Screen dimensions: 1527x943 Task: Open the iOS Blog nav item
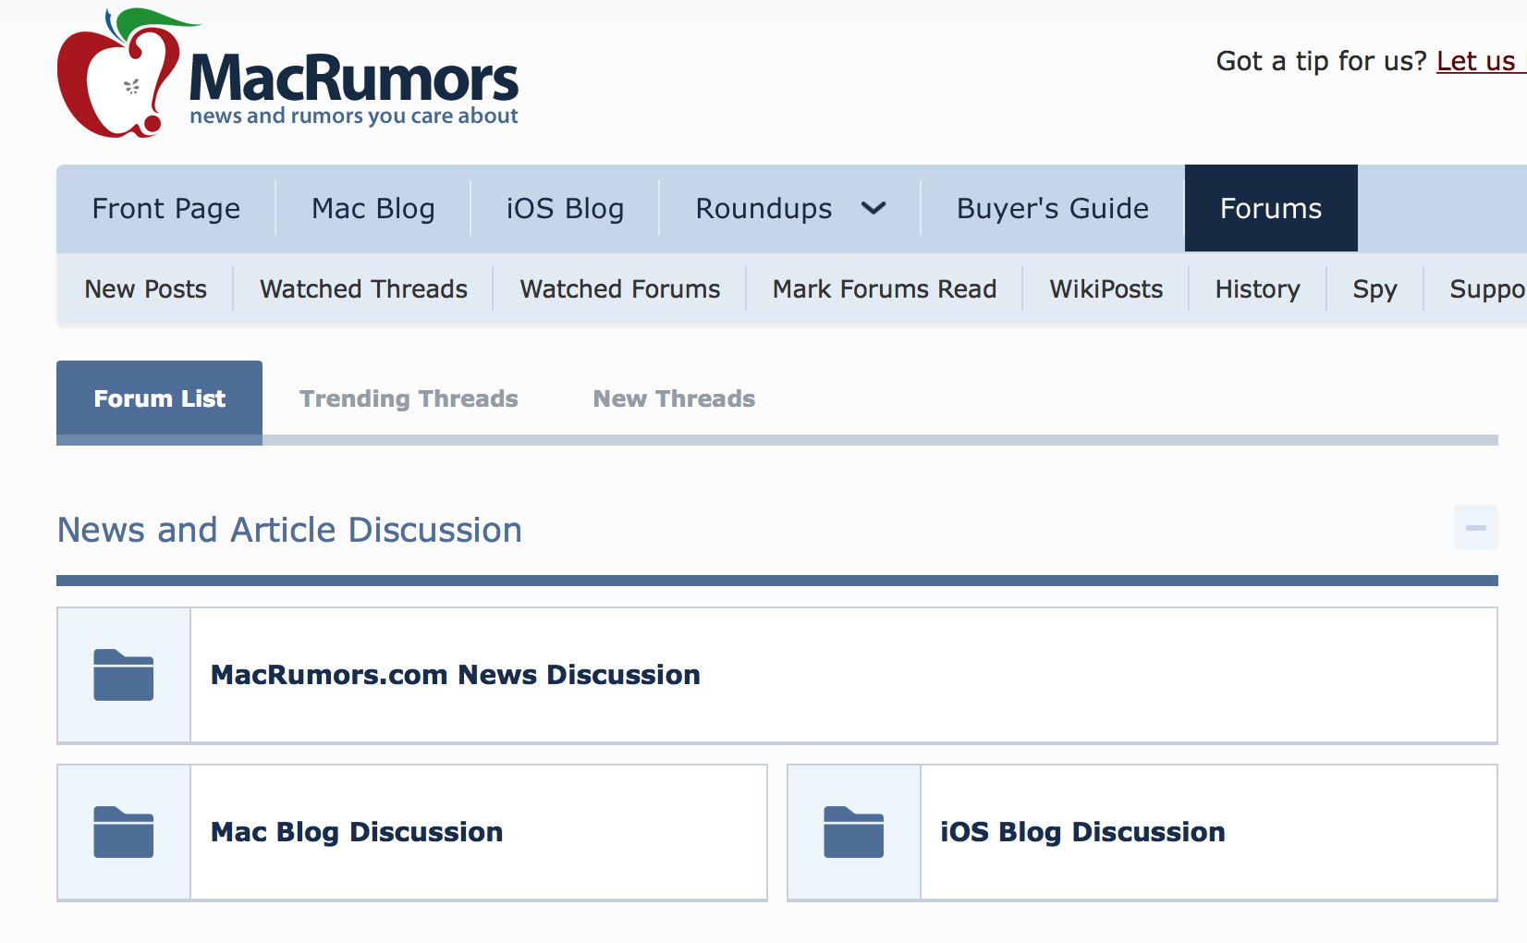pos(565,208)
